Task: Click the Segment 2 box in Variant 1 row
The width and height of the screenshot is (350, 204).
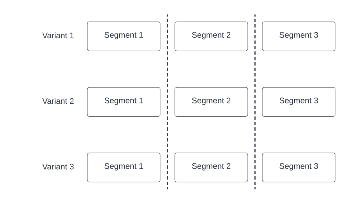Action: [211, 36]
